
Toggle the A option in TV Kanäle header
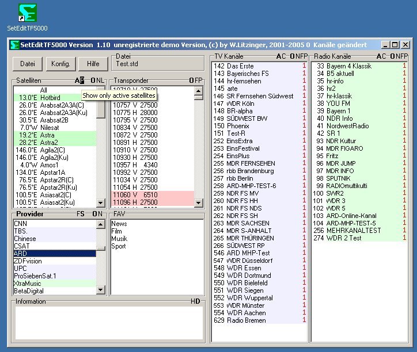[x=279, y=56]
